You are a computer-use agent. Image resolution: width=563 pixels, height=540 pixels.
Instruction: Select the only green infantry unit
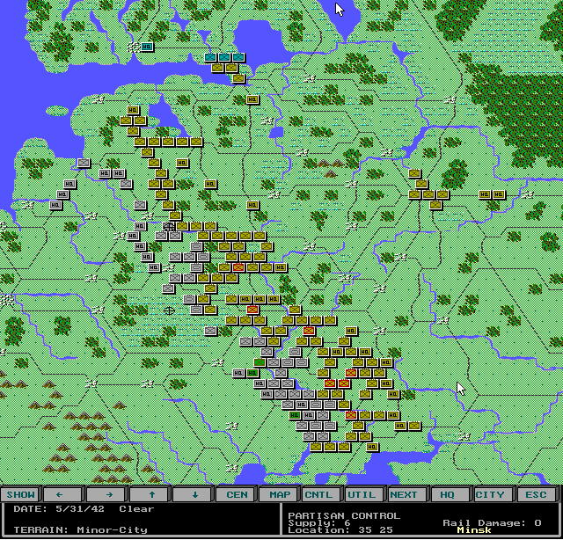(260, 362)
